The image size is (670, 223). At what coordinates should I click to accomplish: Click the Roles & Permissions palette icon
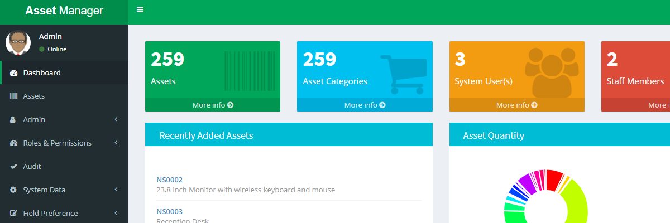click(x=13, y=143)
